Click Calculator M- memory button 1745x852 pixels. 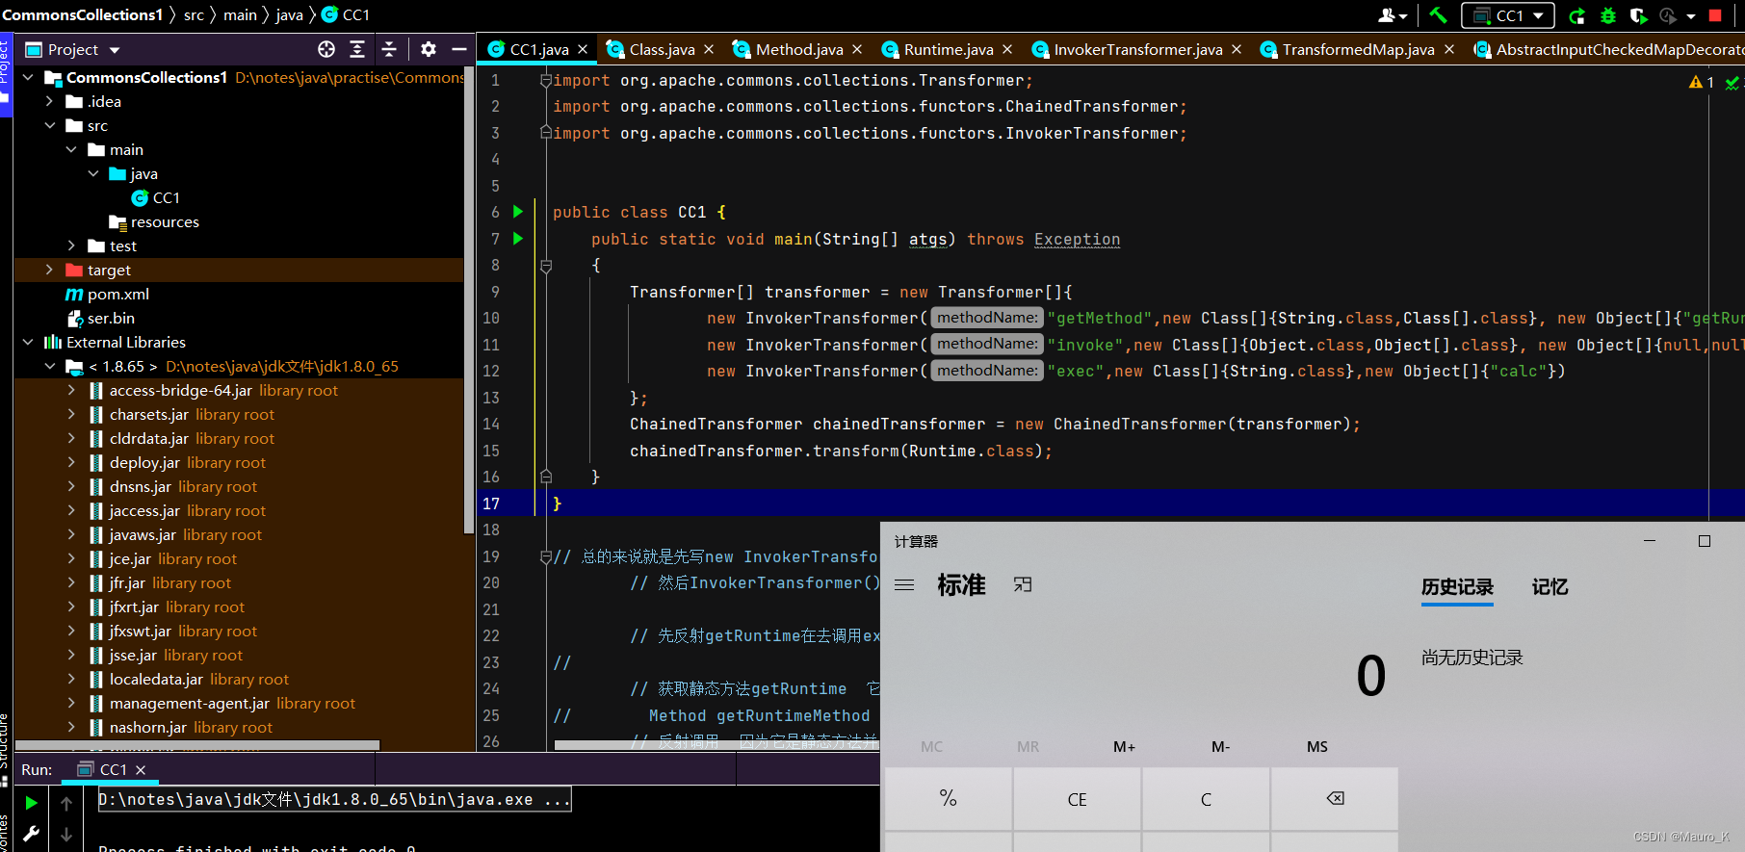click(x=1220, y=747)
